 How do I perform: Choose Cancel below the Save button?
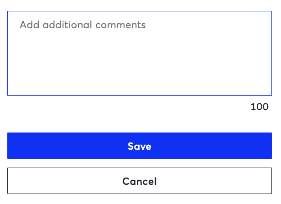pyautogui.click(x=140, y=181)
